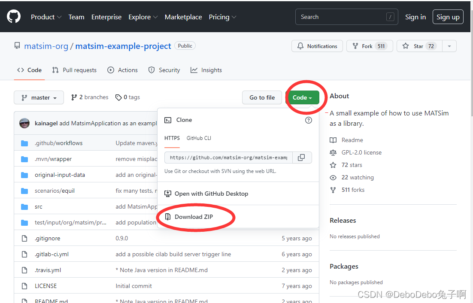The image size is (473, 303).
Task: View the 22 watching link
Action: pyautogui.click(x=352, y=177)
